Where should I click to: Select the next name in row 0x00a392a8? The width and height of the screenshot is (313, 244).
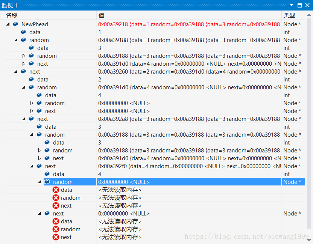point(43,119)
